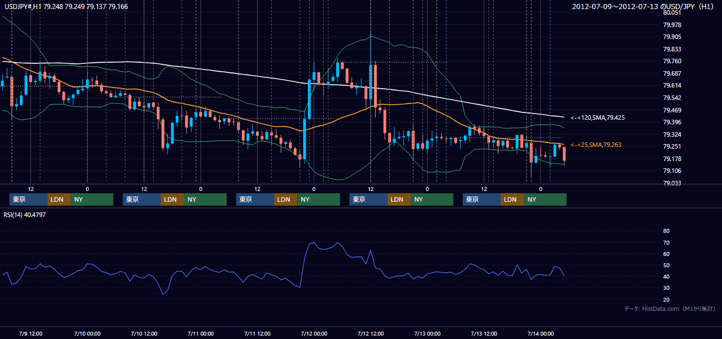Click the HistData.com data source credit
The width and height of the screenshot is (722, 339).
tap(670, 308)
